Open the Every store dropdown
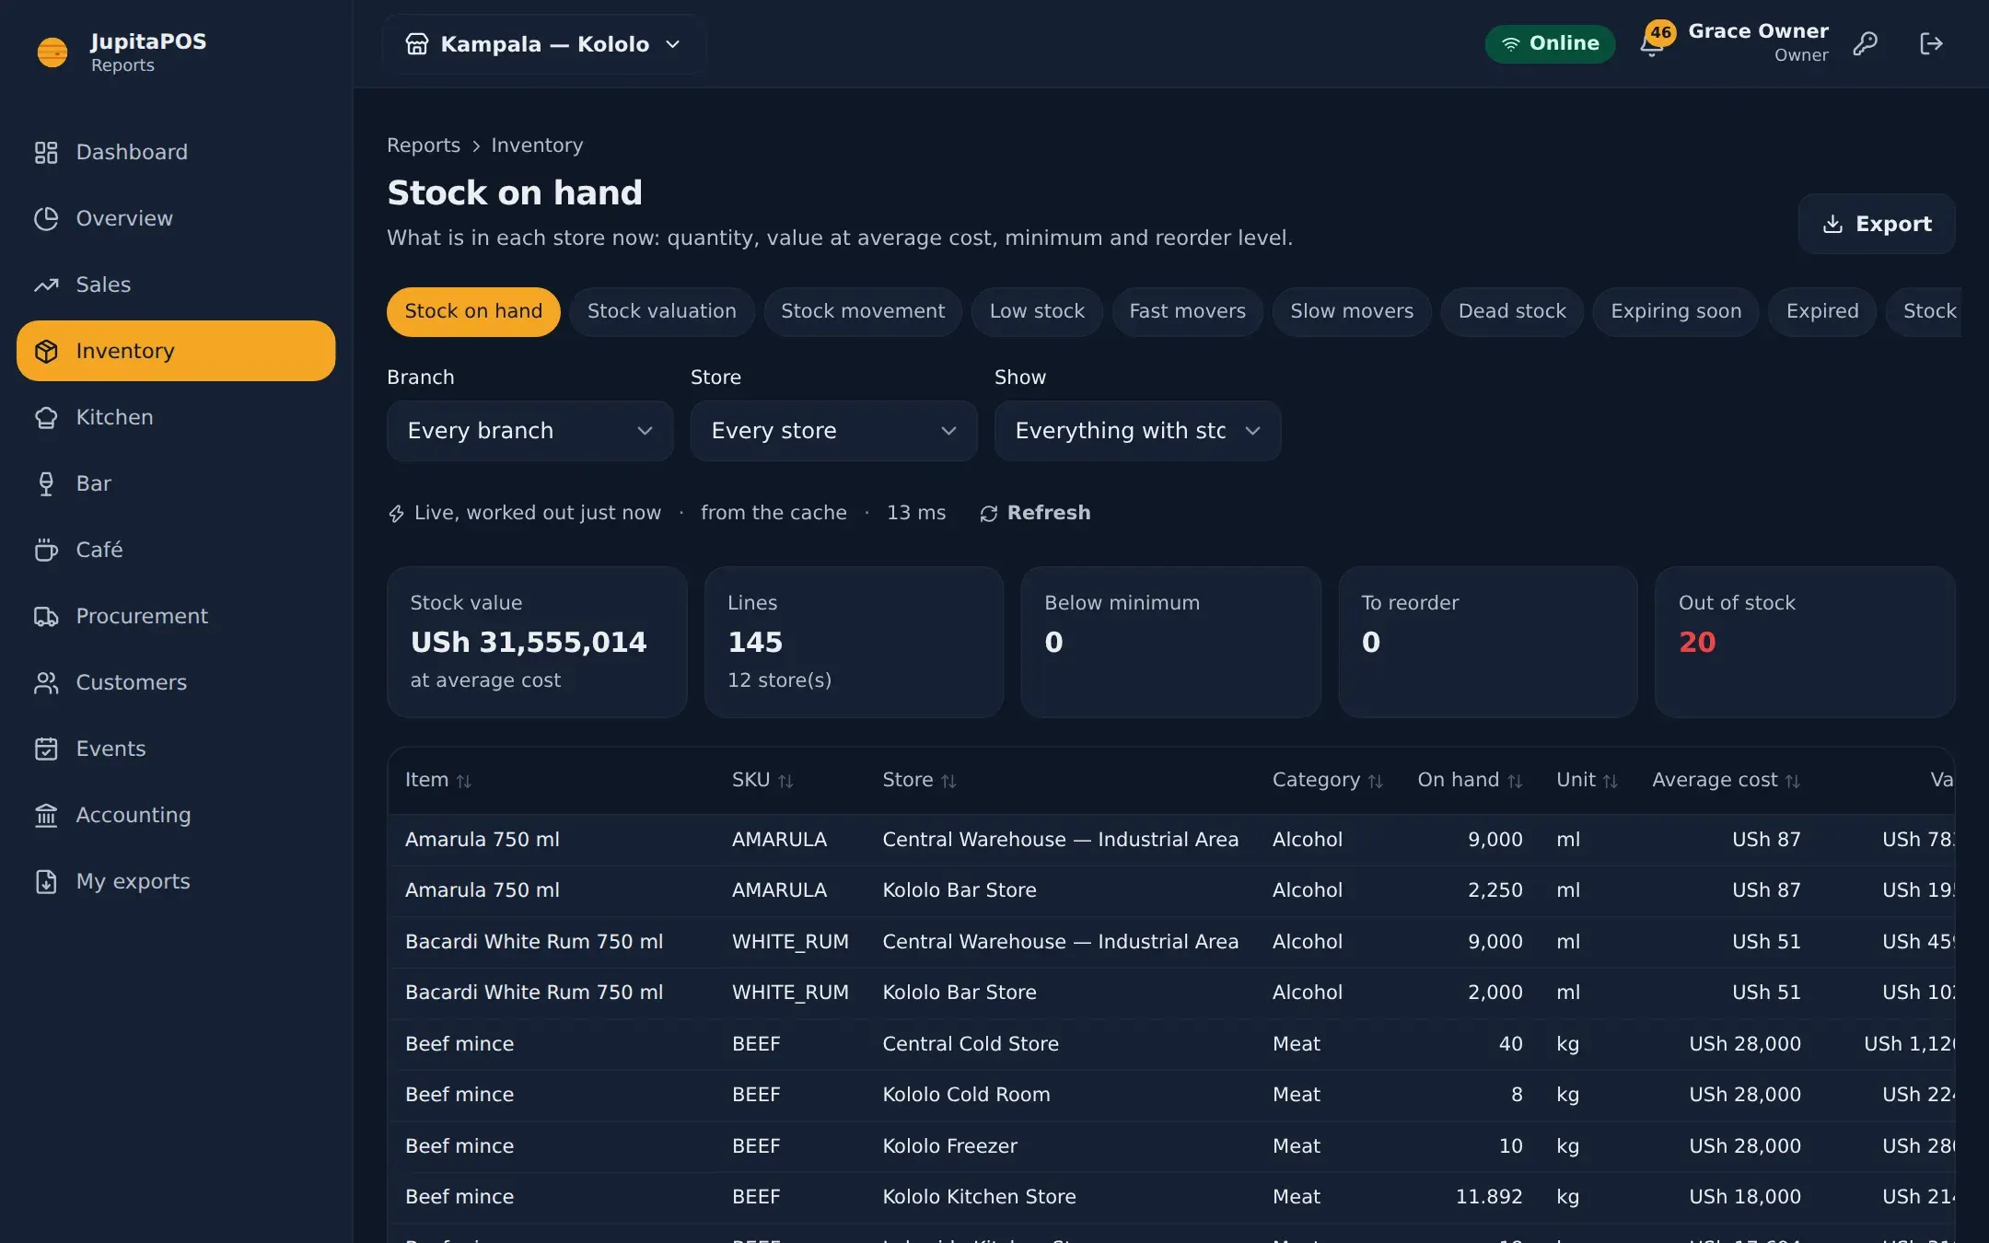The image size is (1989, 1243). tap(833, 431)
